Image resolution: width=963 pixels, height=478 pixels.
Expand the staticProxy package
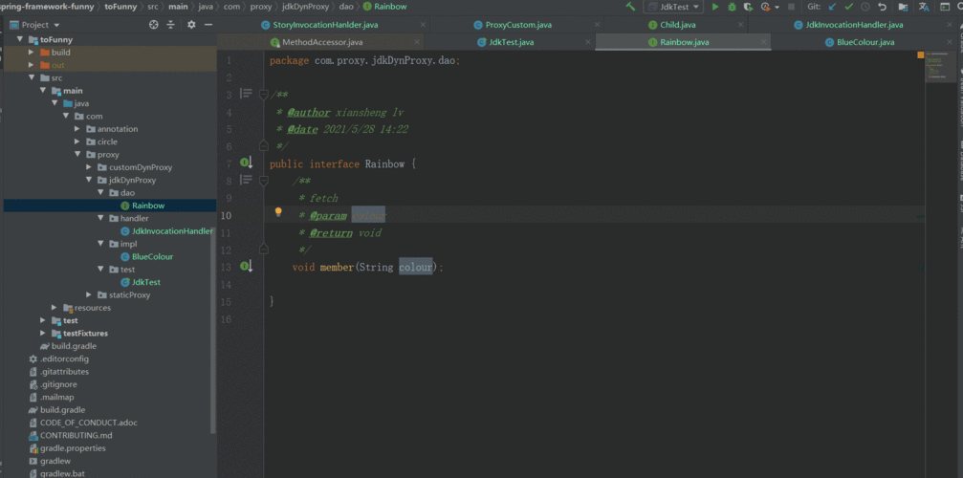89,295
